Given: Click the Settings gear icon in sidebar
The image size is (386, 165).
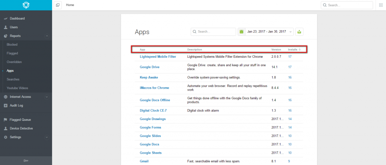Looking at the screenshot, I should 6,137.
